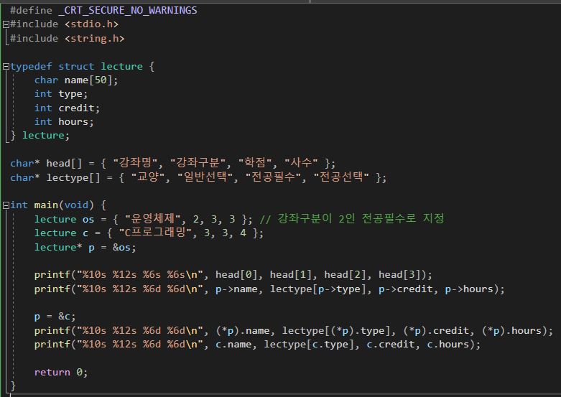Viewport: 561px width, 397px height.
Task: Click (*p).hours argument
Action: [511, 330]
